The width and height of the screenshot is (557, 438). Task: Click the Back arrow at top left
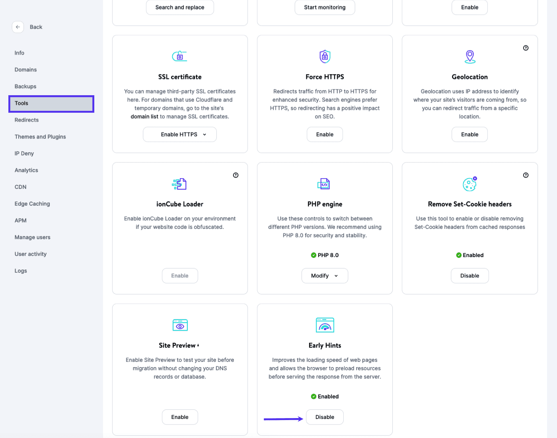pos(18,27)
